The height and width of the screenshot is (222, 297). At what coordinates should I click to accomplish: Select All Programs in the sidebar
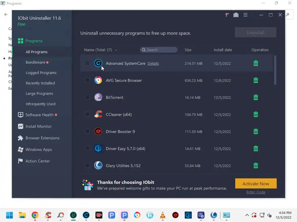pyautogui.click(x=37, y=52)
